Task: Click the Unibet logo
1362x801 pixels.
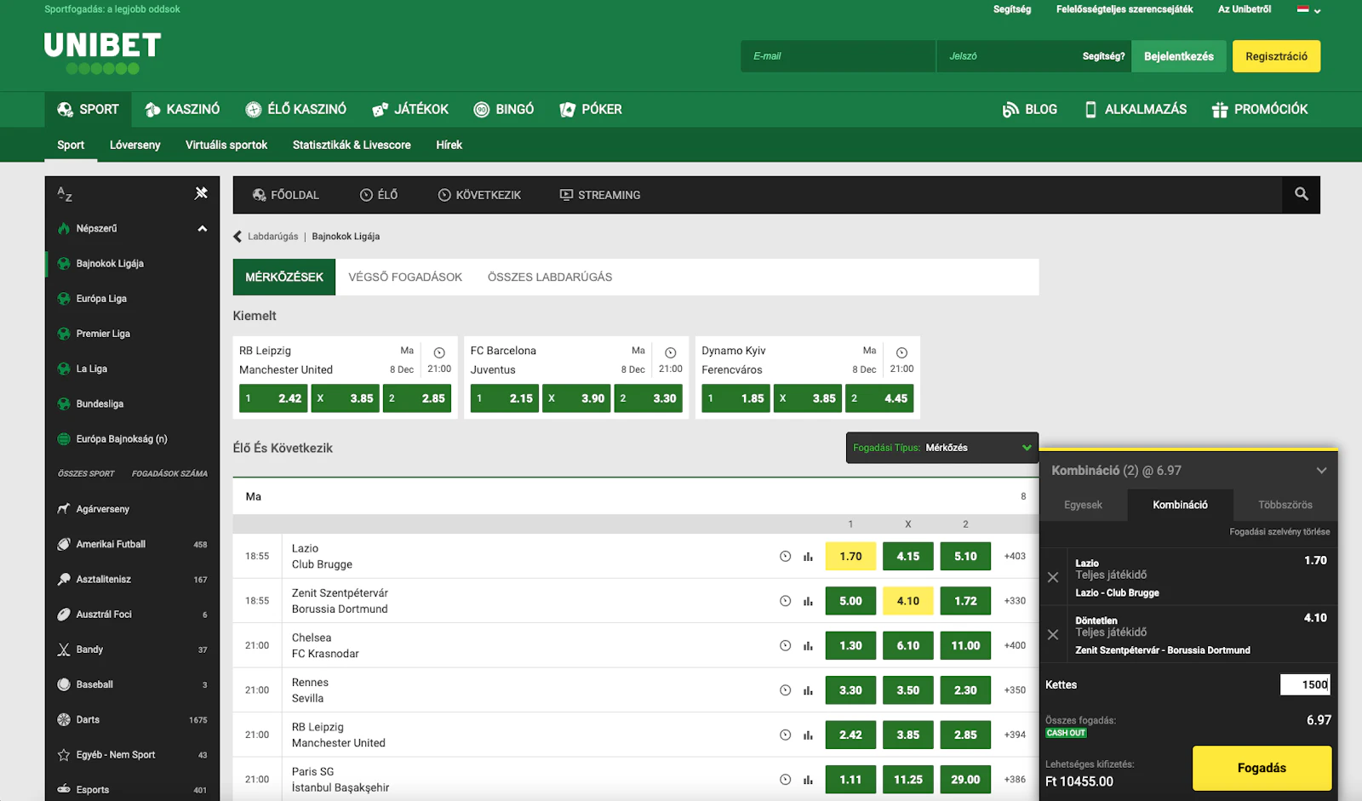Action: (102, 52)
